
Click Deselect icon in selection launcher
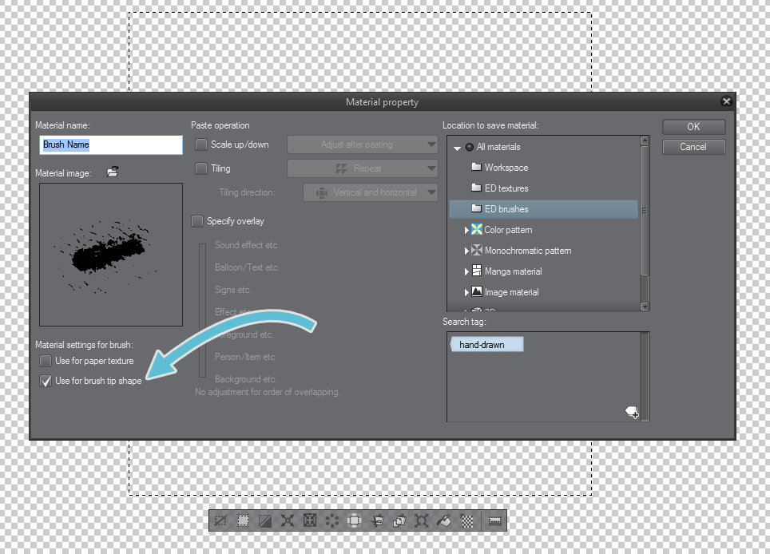pos(220,520)
